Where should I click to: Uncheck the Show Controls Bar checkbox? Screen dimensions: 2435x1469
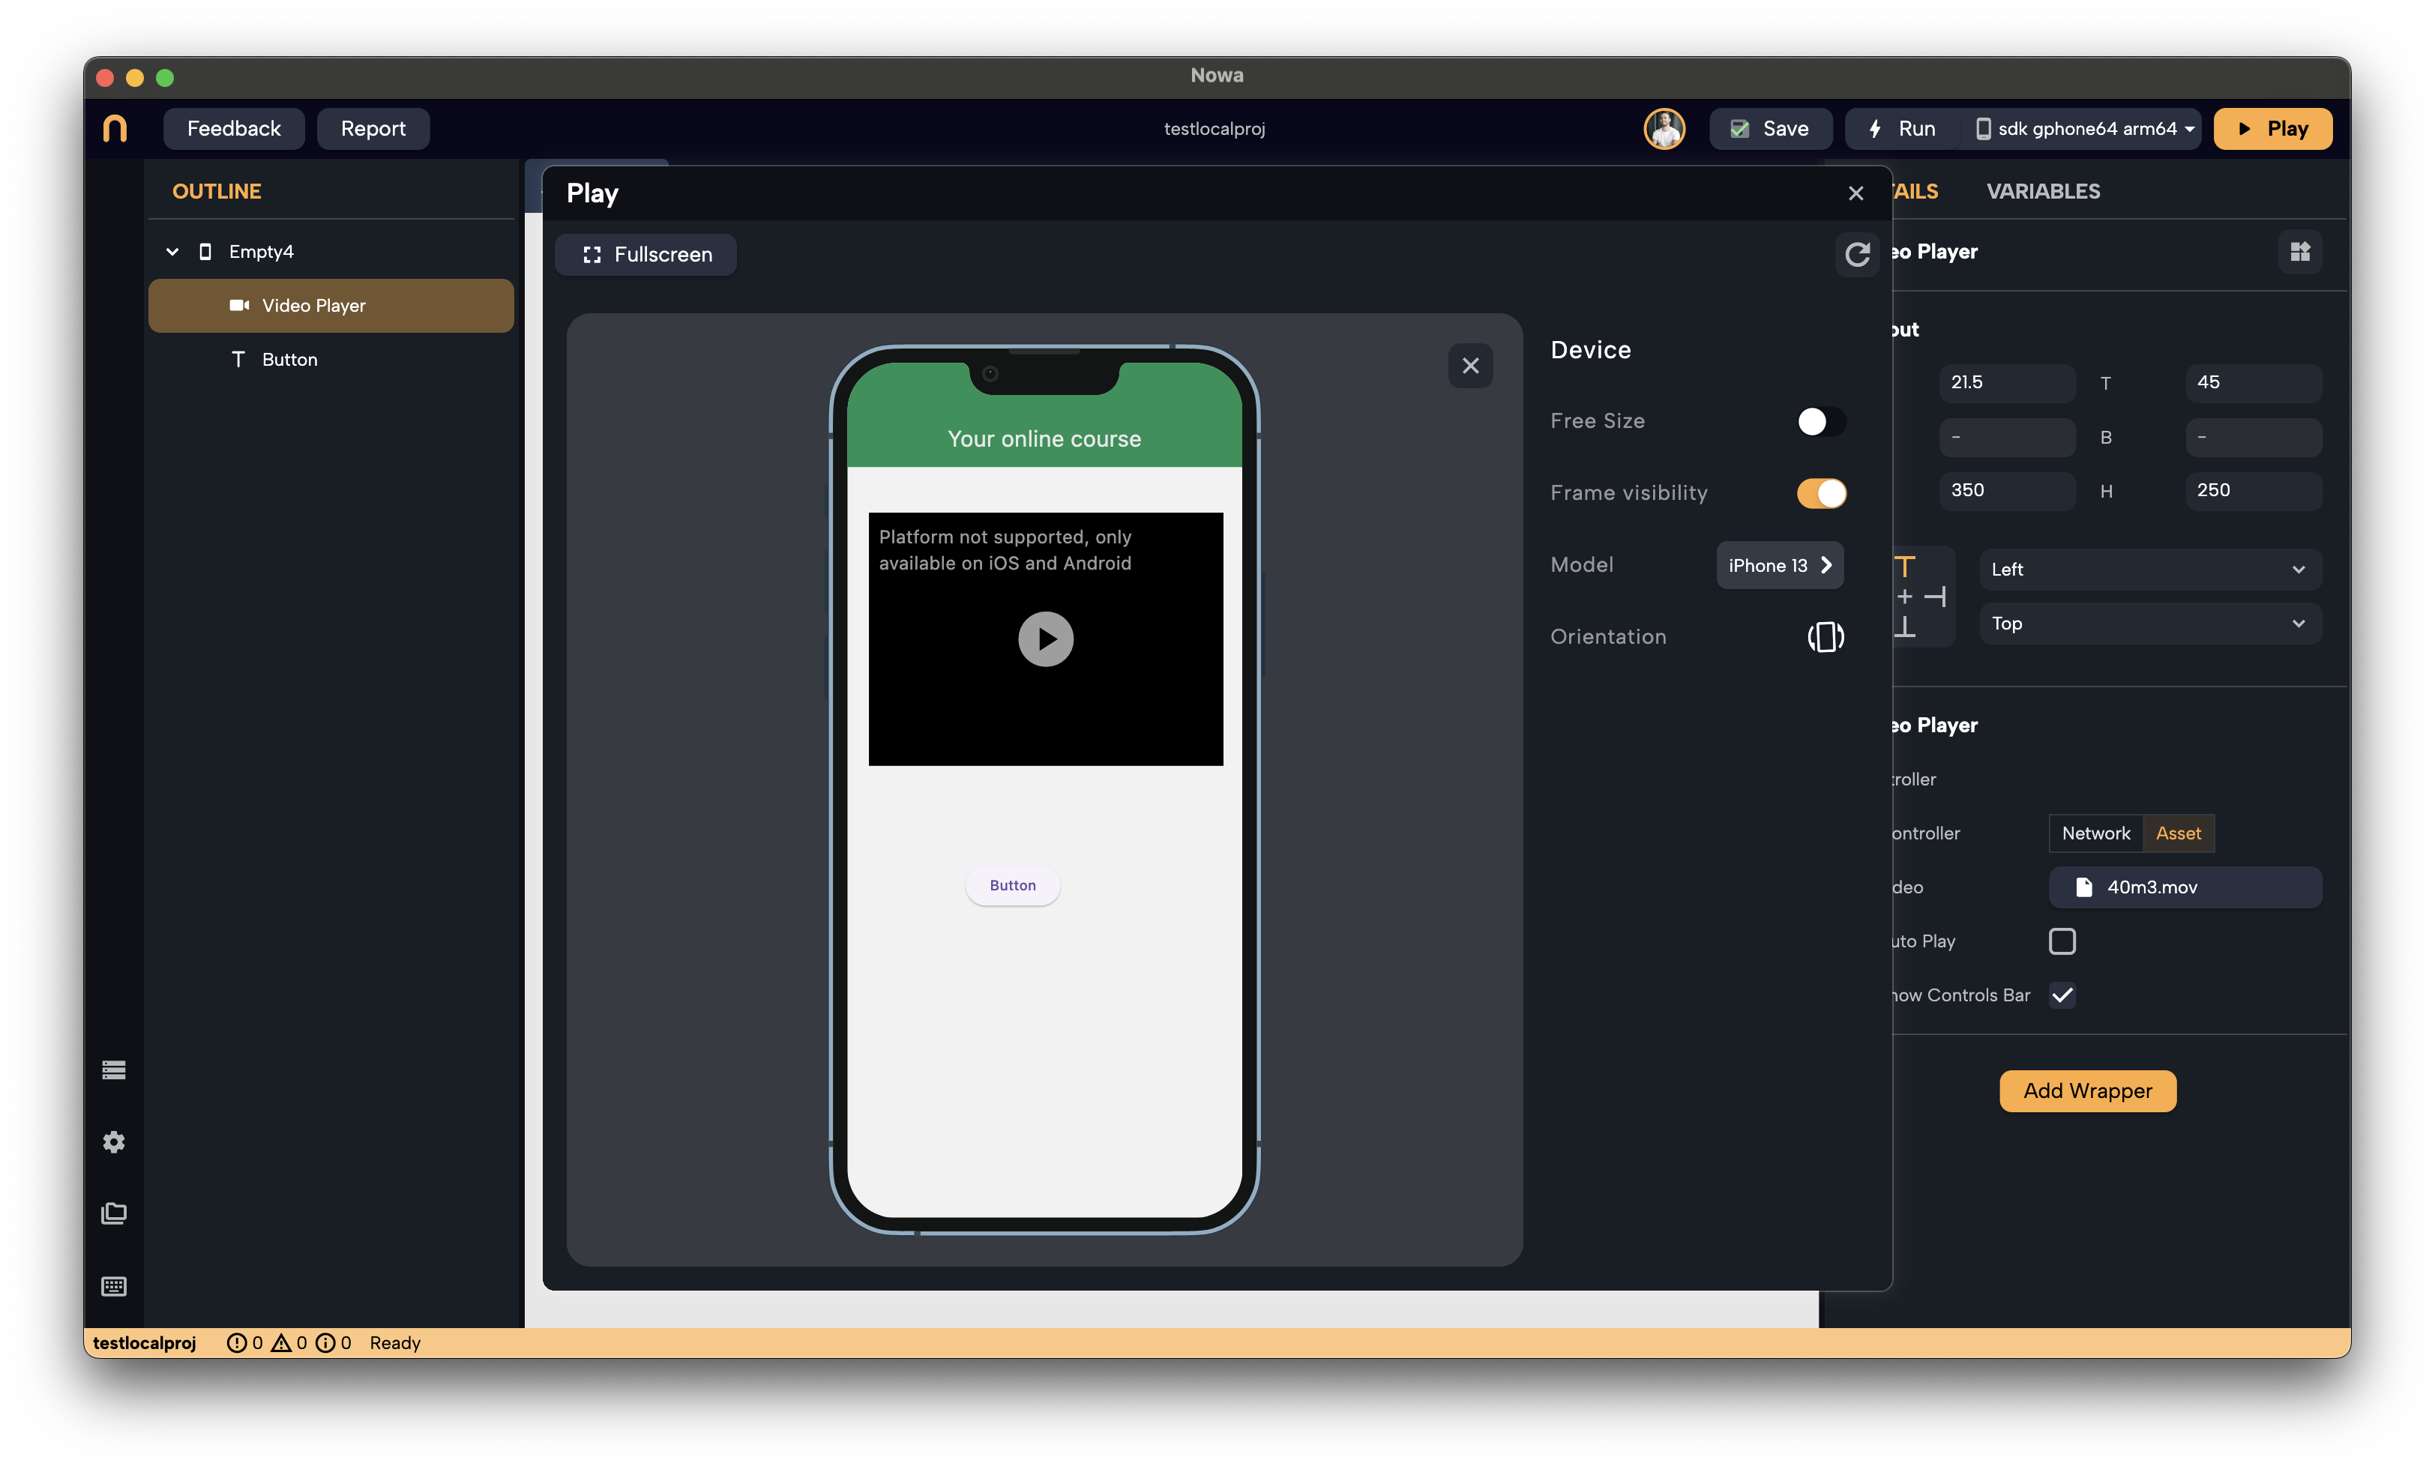(x=2062, y=995)
